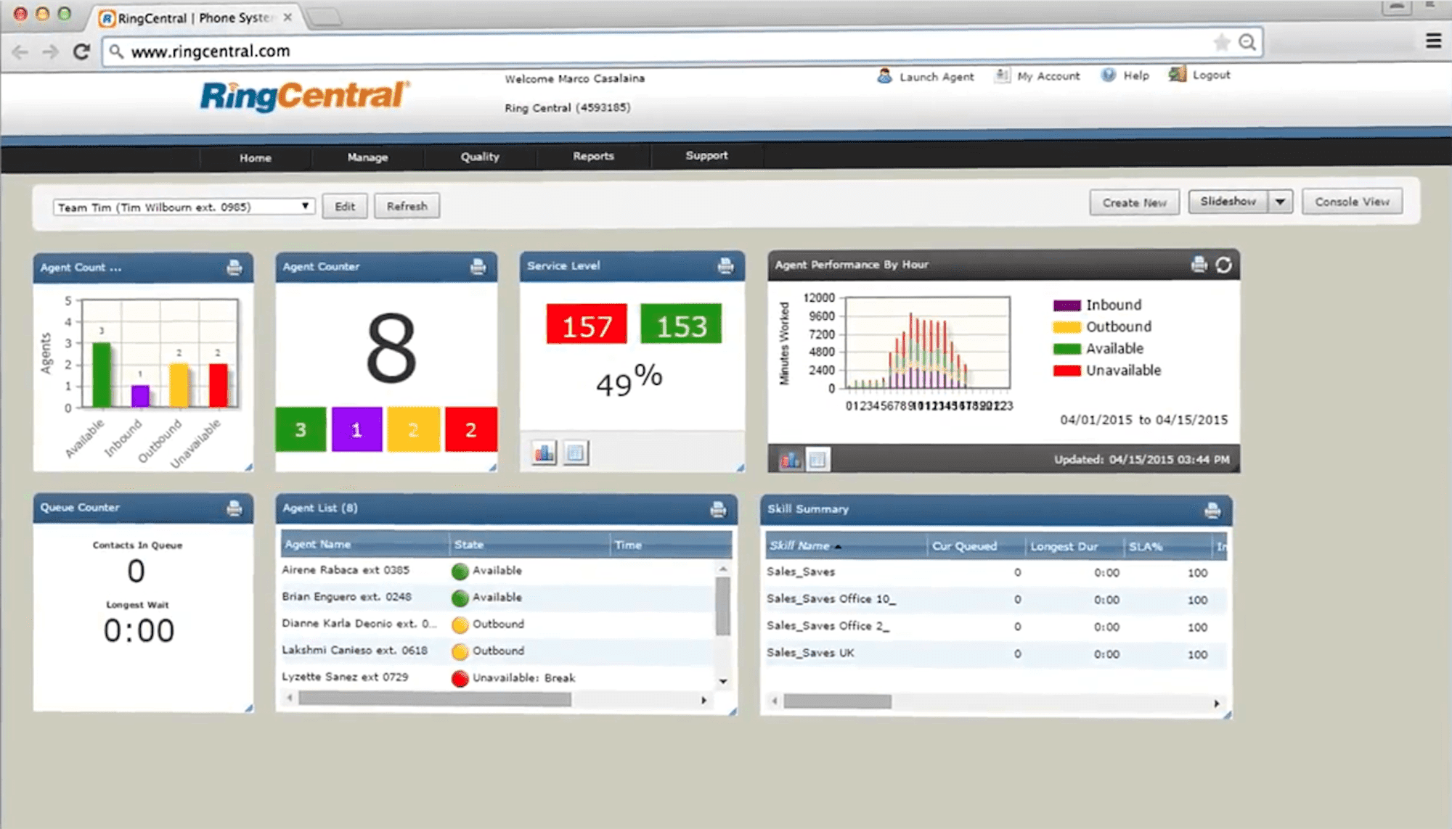Click the Logout link
Screen dimensions: 1452x829
coord(1211,75)
